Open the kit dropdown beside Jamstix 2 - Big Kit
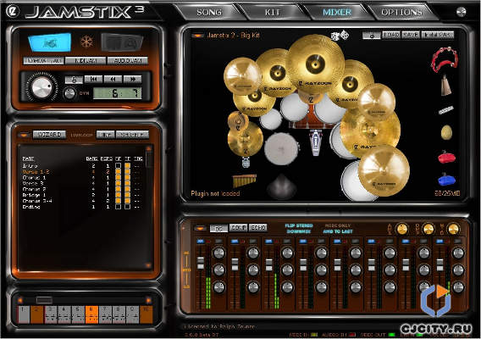 [x=198, y=36]
